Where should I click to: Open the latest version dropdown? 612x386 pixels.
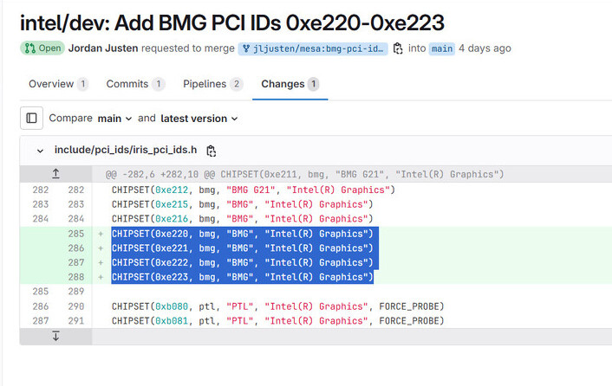[199, 119]
